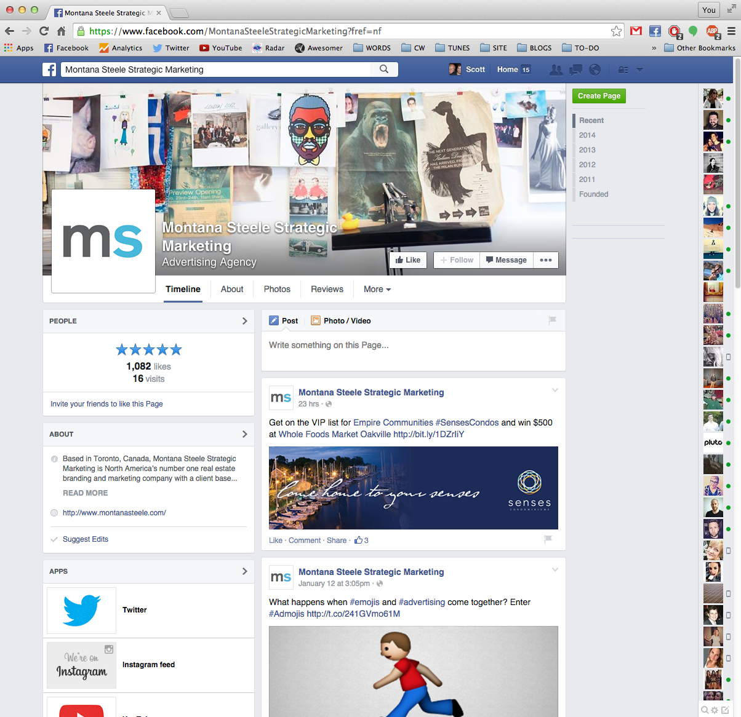Open the Analytics bookmark

point(121,48)
